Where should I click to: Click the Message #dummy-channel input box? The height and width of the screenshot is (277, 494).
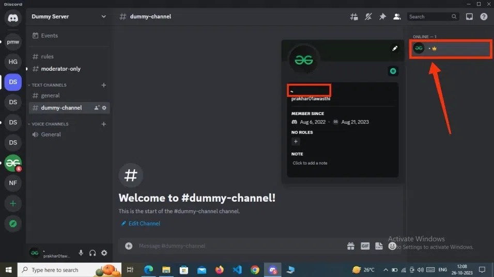click(x=239, y=246)
